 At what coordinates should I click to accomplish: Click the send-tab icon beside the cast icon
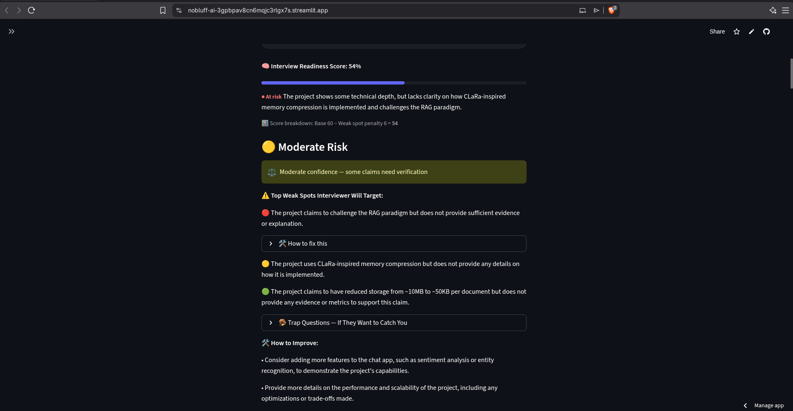pos(596,10)
